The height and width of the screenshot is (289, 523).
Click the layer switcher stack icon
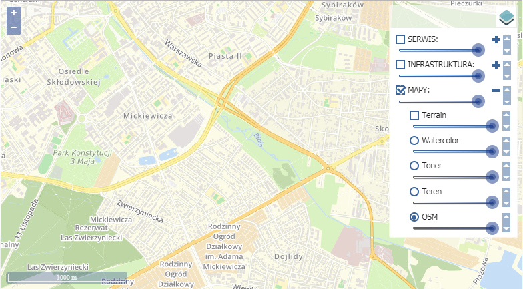click(x=506, y=17)
